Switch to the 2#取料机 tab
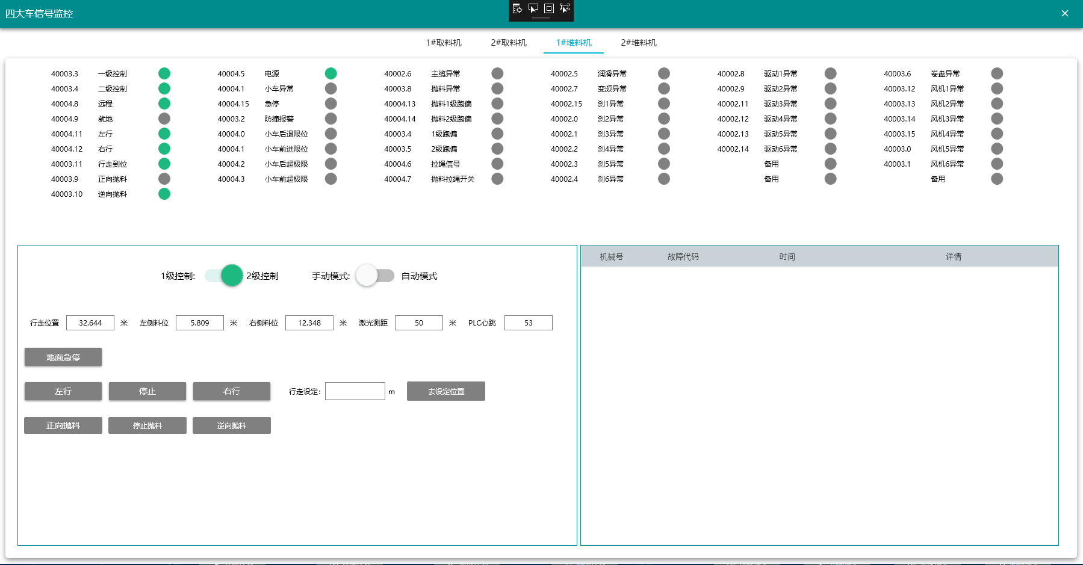The height and width of the screenshot is (565, 1083). [509, 43]
